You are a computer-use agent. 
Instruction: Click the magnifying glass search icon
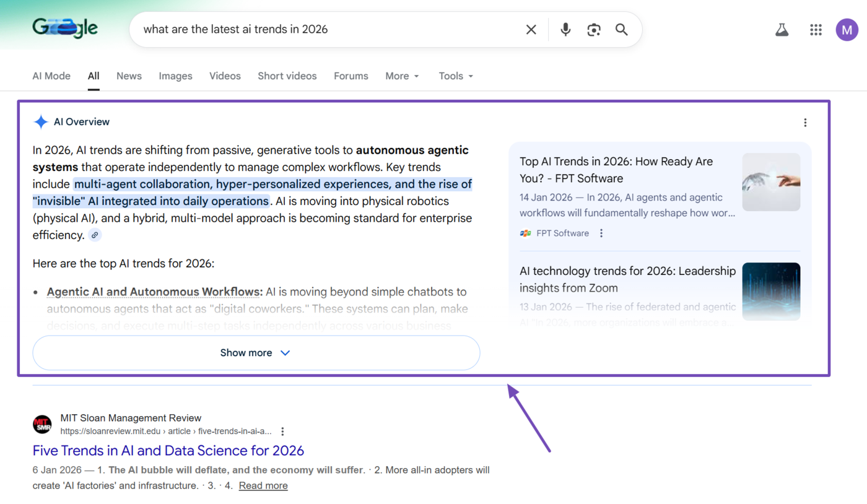(622, 30)
